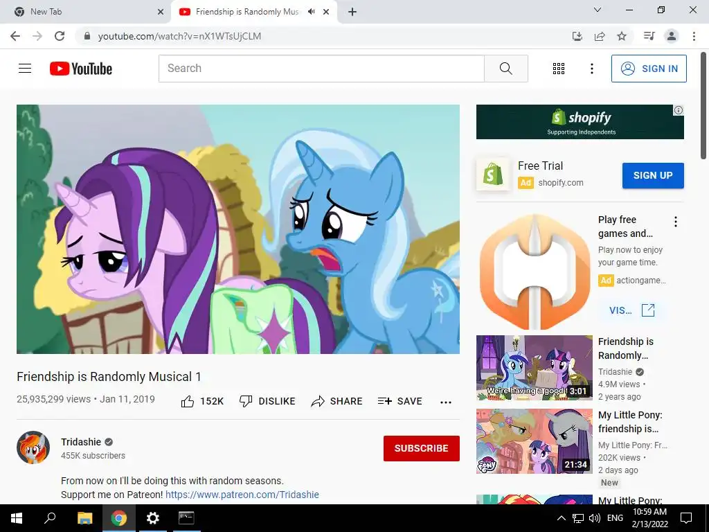Subscribe to Tridashie channel
The image size is (709, 532).
[x=422, y=448]
